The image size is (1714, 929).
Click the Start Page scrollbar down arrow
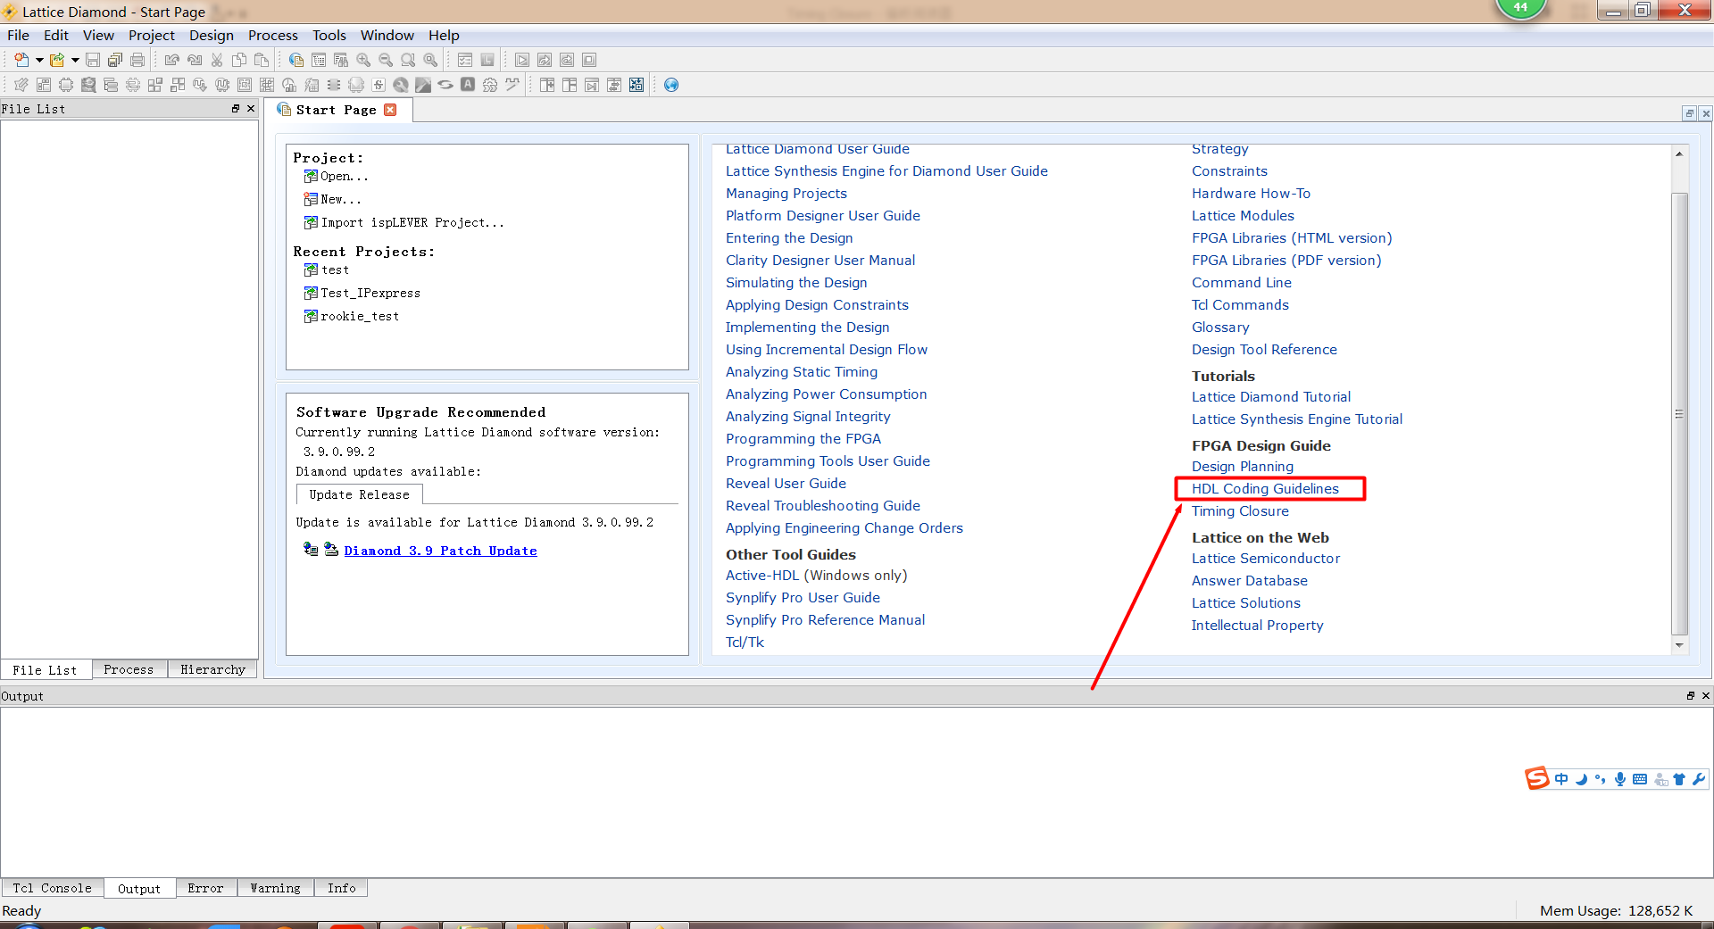1679,645
